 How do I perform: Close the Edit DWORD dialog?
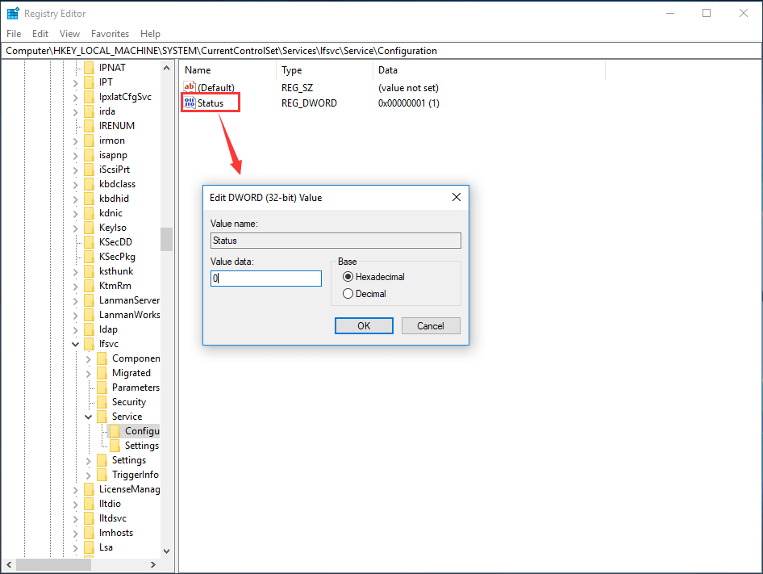(x=456, y=197)
